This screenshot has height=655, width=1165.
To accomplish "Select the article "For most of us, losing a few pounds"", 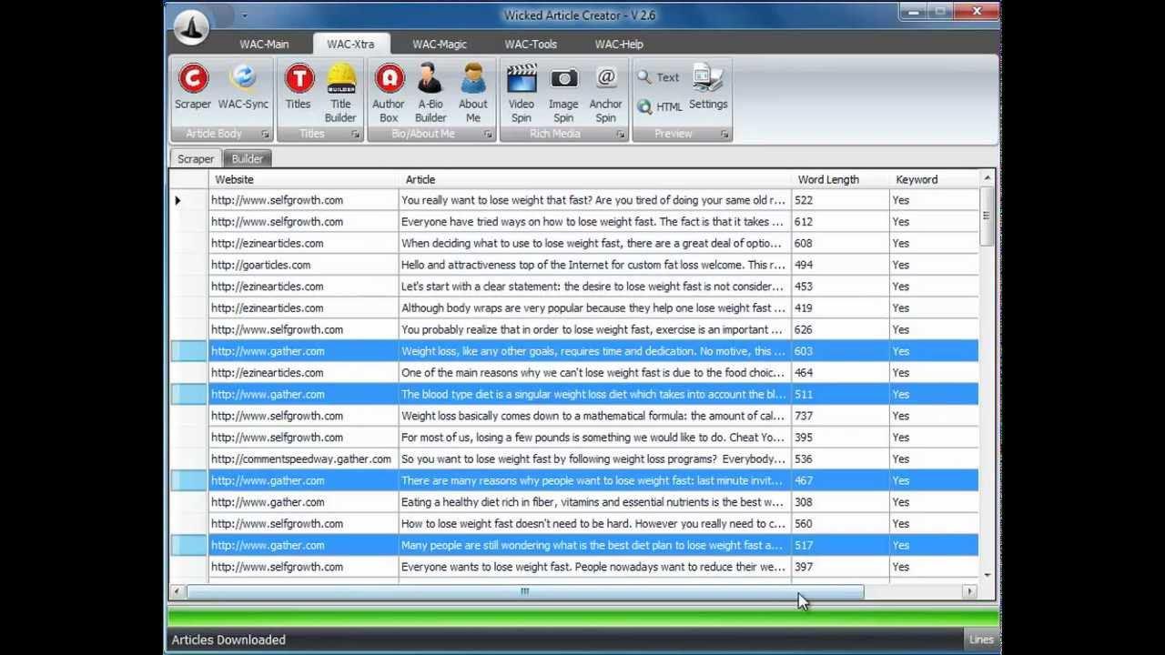I will [x=595, y=438].
